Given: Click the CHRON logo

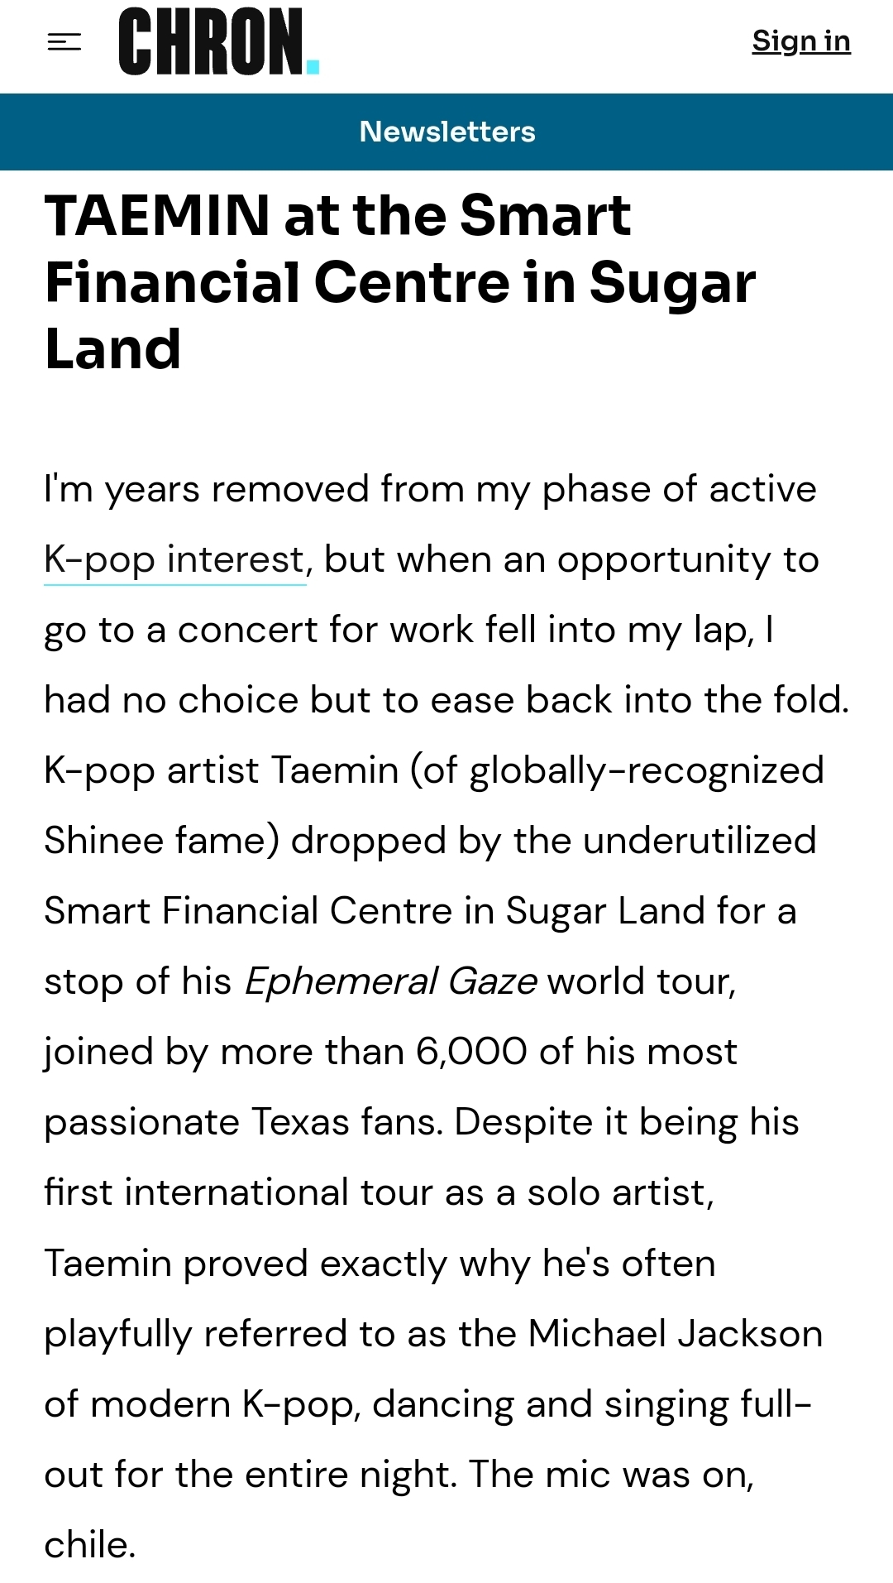Looking at the screenshot, I should coord(211,41).
